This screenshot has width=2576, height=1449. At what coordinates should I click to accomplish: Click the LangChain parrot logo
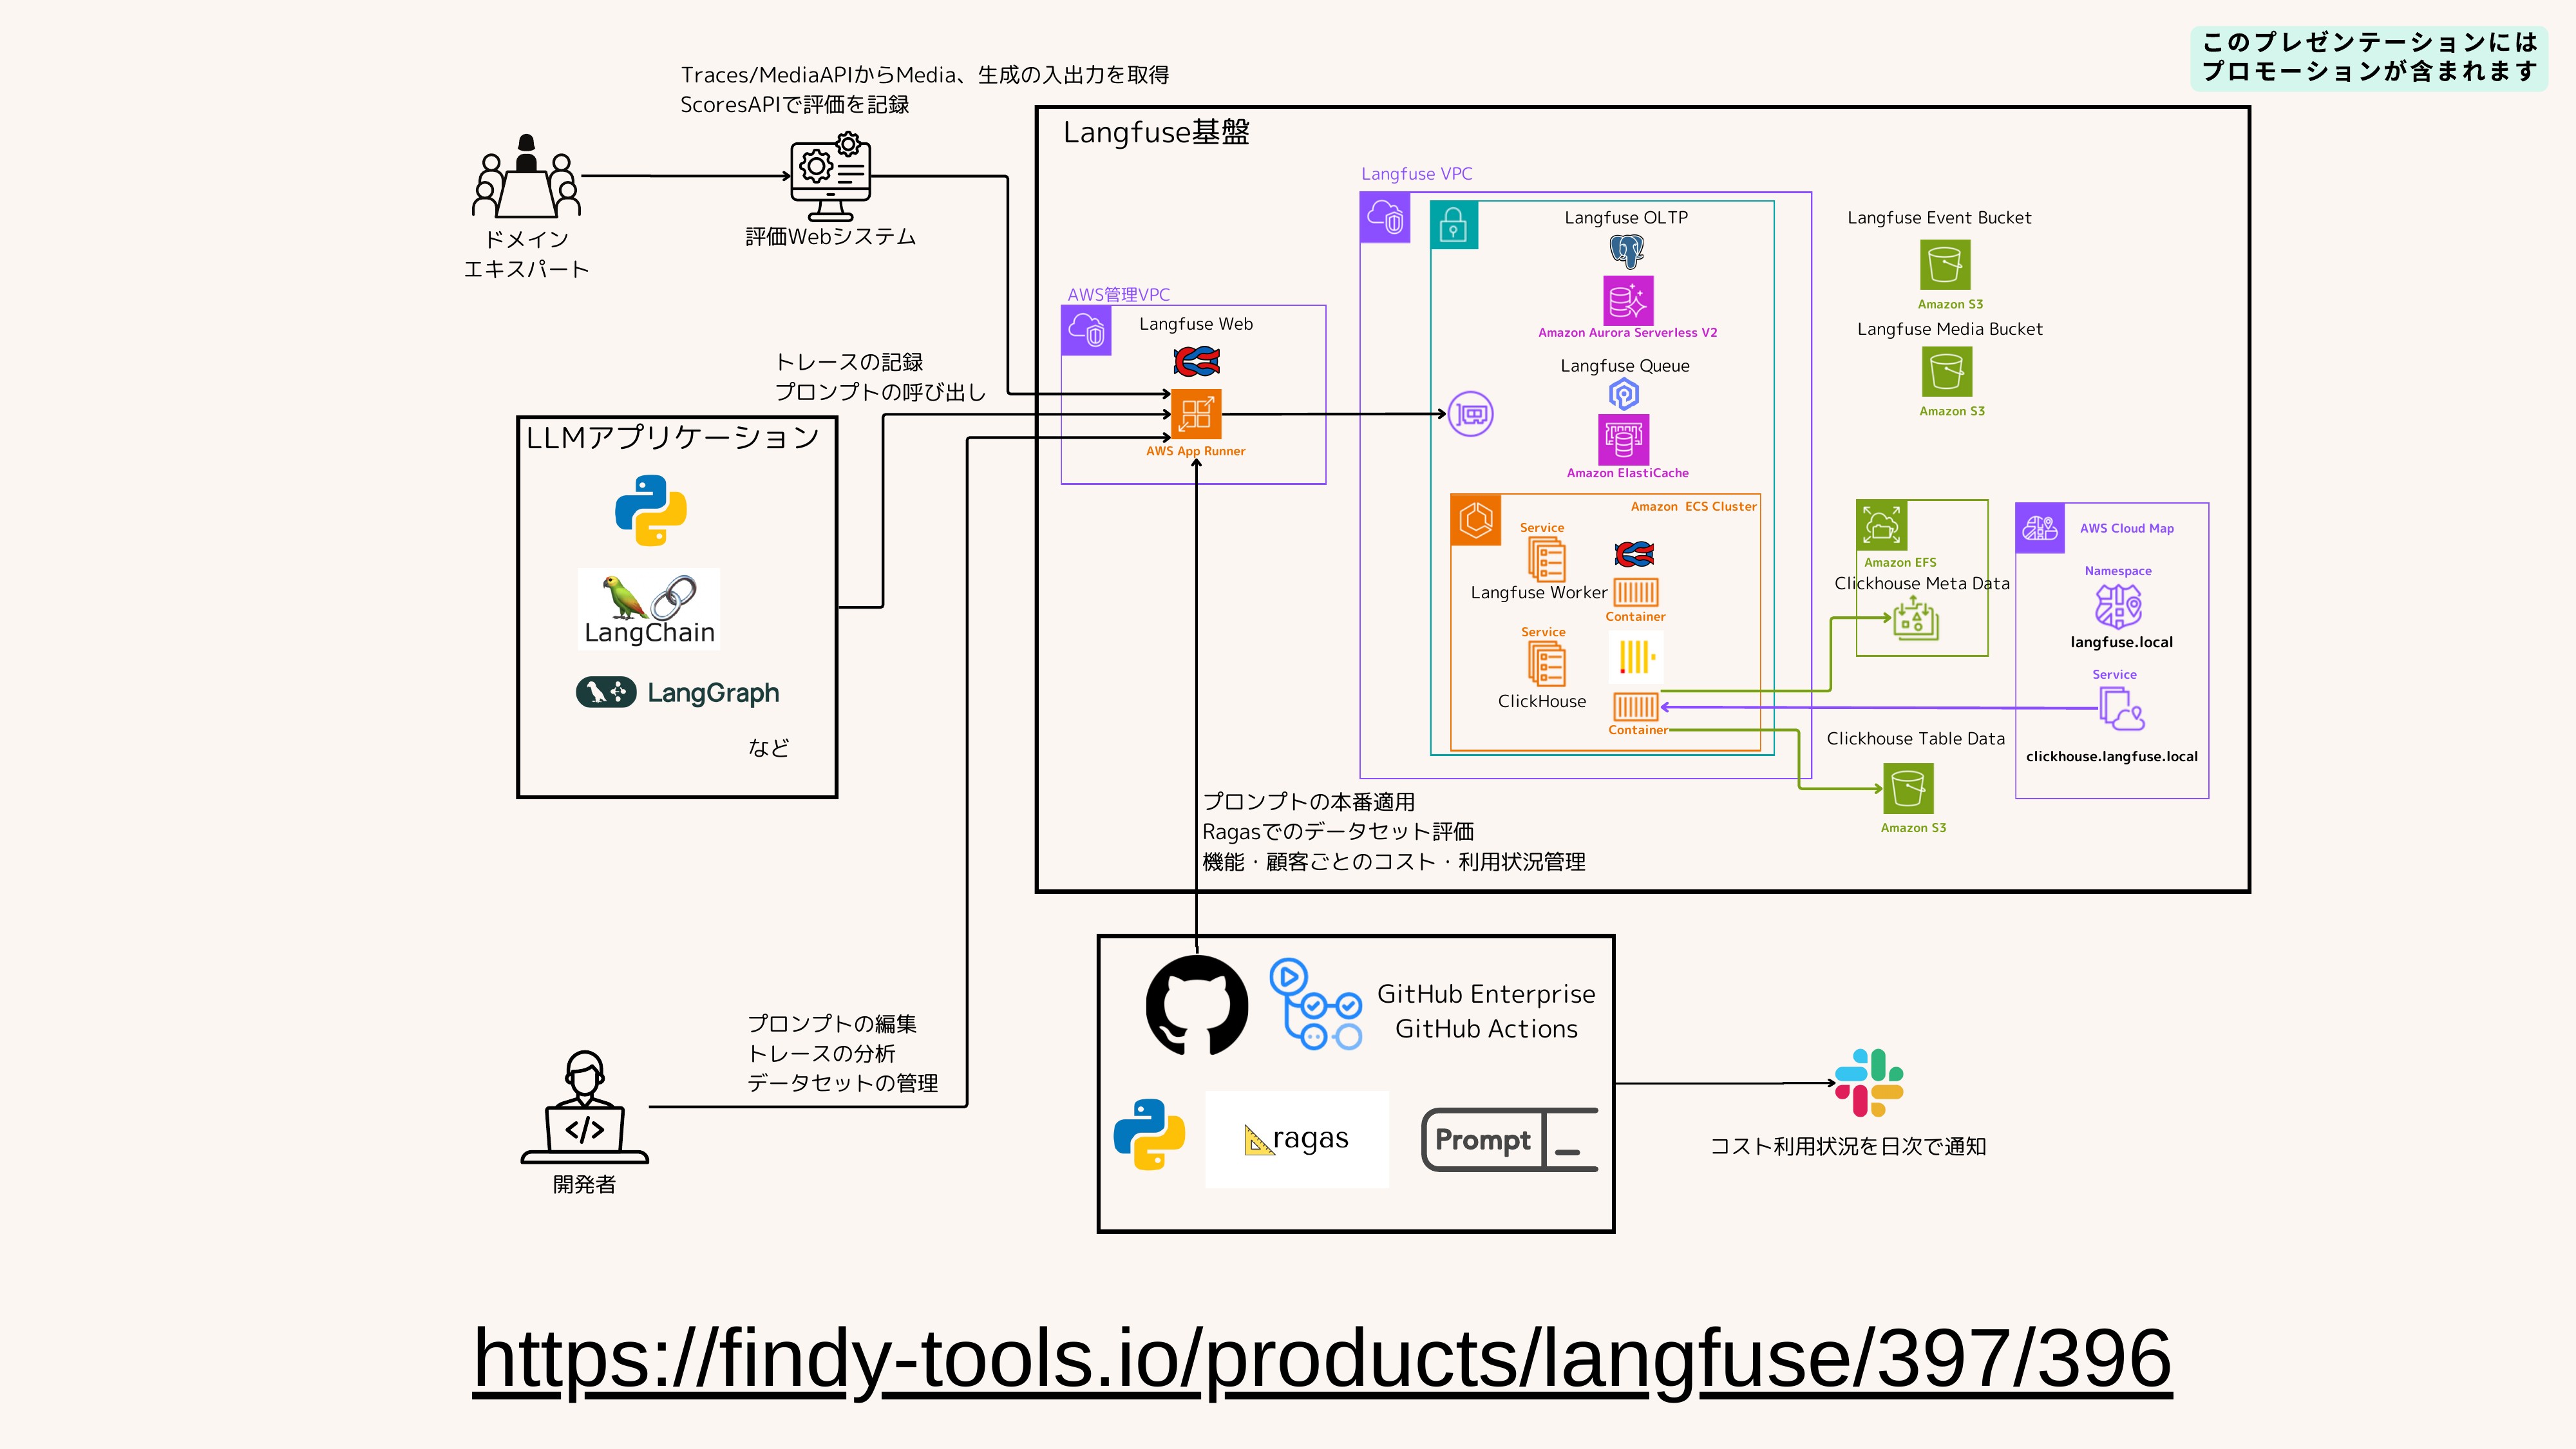pos(649,609)
